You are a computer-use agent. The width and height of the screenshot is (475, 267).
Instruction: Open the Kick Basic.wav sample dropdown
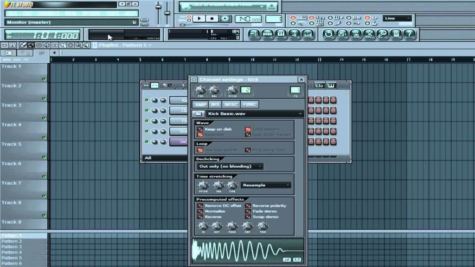(255, 114)
